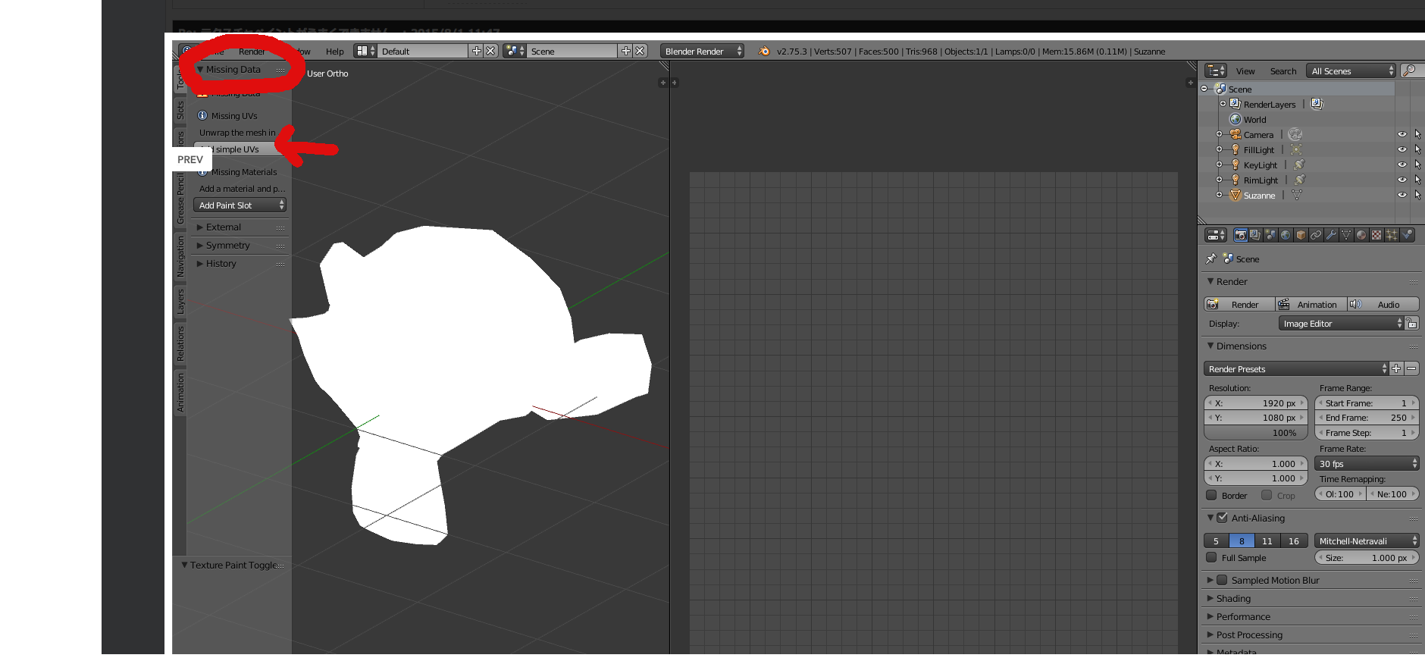The height and width of the screenshot is (658, 1425).
Task: Click the render display new window icon
Action: [1412, 324]
